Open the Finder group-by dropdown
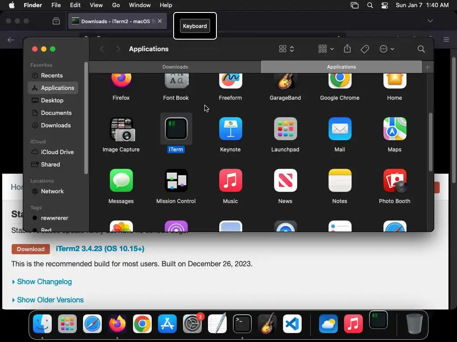 click(x=326, y=49)
